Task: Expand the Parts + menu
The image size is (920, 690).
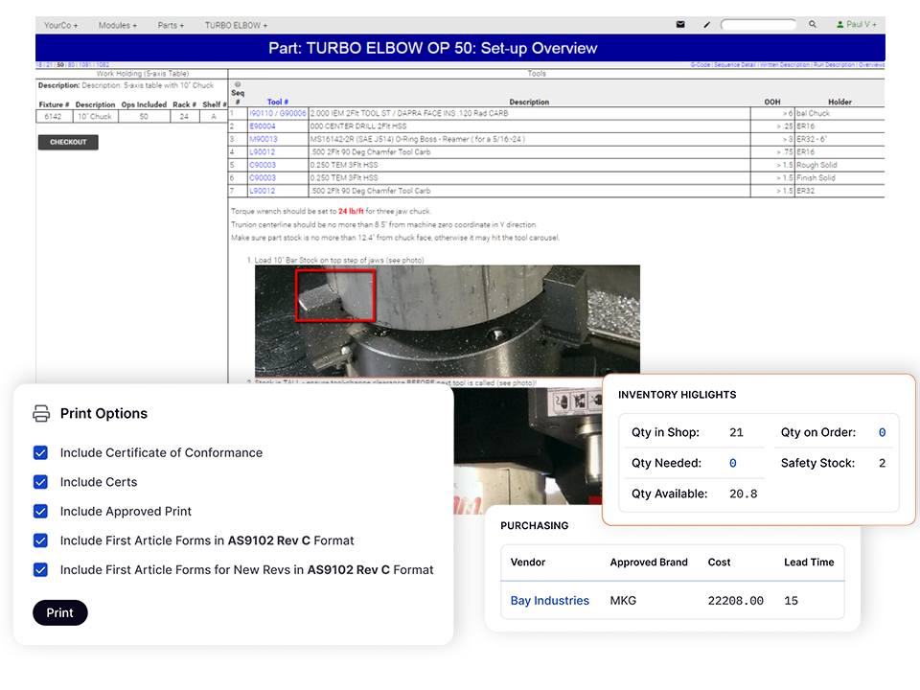Action: click(x=171, y=25)
